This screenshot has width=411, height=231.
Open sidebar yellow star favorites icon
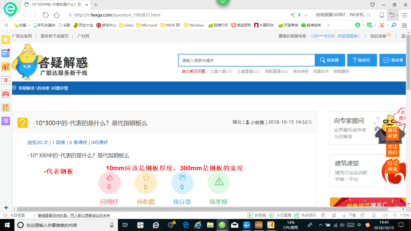6,39
